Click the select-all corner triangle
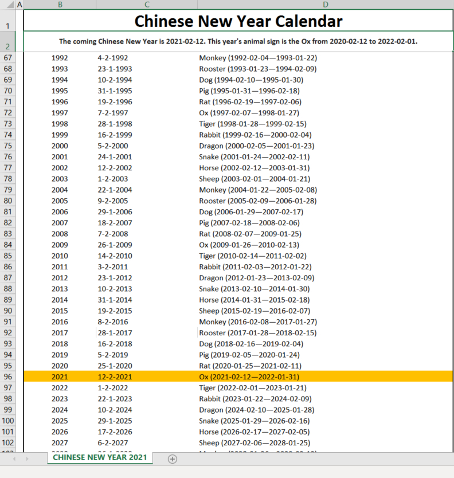Image resolution: width=454 pixels, height=478 pixels. pyautogui.click(x=10, y=5)
